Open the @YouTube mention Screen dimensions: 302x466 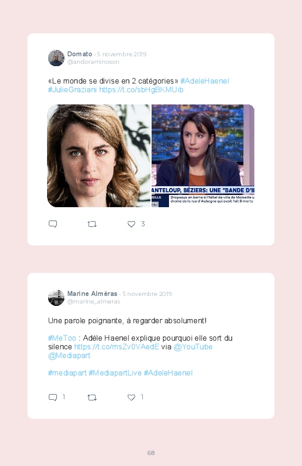[193, 347]
